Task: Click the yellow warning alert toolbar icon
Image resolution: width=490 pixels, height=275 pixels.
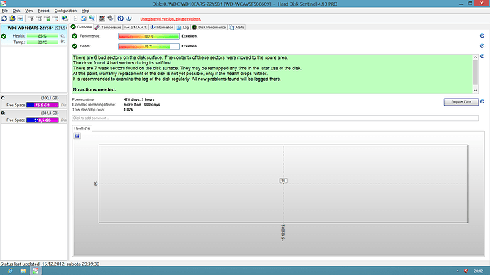Action: pyautogui.click(x=12, y=18)
